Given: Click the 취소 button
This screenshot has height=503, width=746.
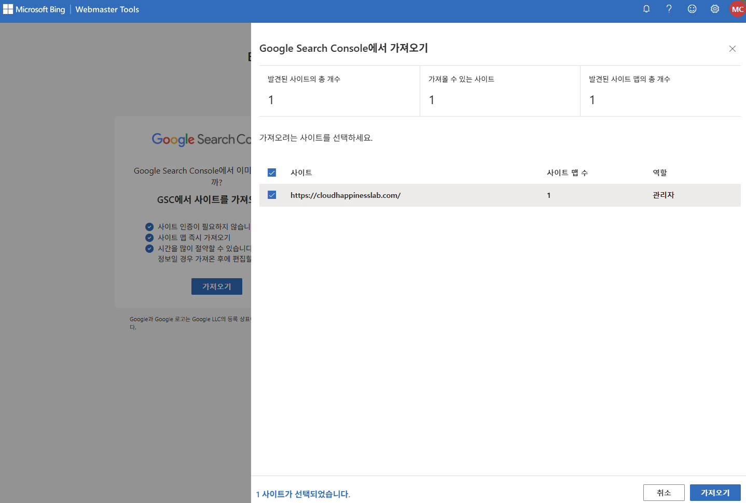Looking at the screenshot, I should pyautogui.click(x=664, y=493).
